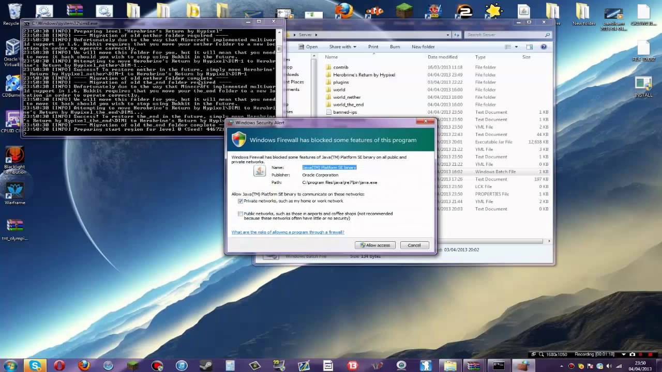The width and height of the screenshot is (662, 372).
Task: Switch to the cmd window taskbar button
Action: [x=499, y=365]
